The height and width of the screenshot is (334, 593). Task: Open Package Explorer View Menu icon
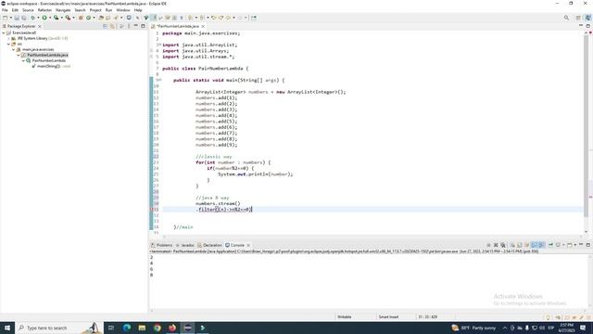pos(129,26)
